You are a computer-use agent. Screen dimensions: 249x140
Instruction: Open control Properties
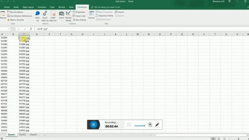pyautogui.click(x=79, y=12)
